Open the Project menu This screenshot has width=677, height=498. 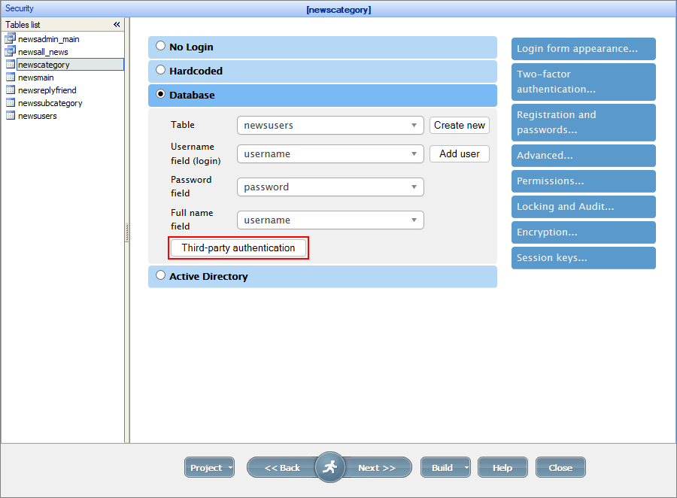pos(209,467)
